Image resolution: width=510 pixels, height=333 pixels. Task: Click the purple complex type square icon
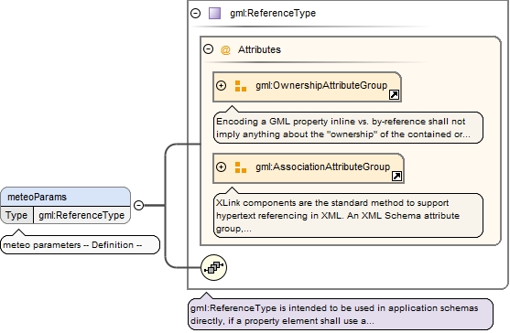tap(214, 14)
